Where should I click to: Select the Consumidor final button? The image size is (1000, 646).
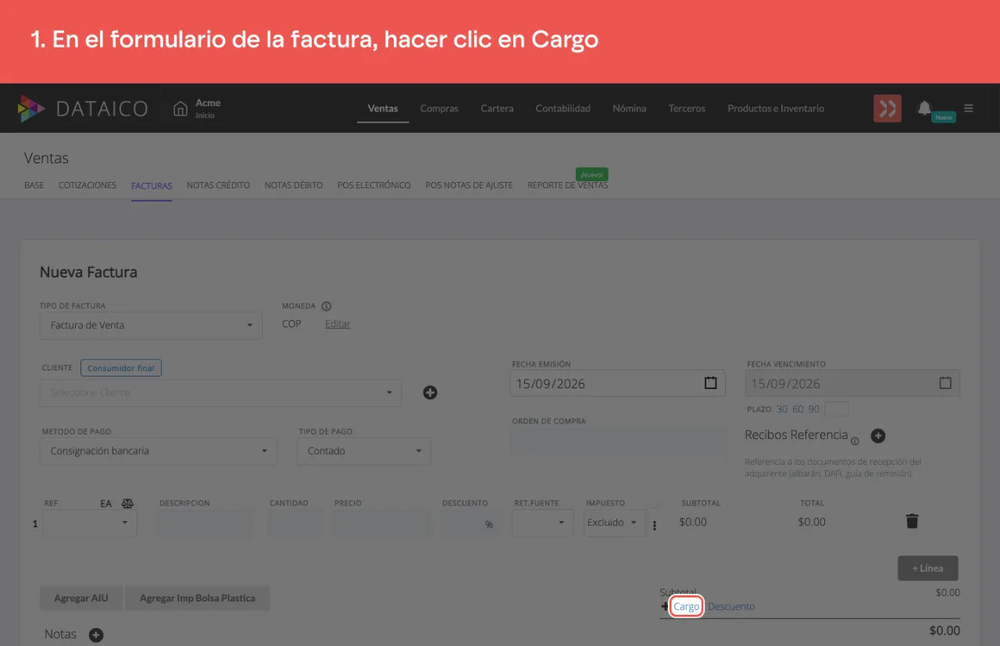pyautogui.click(x=121, y=368)
